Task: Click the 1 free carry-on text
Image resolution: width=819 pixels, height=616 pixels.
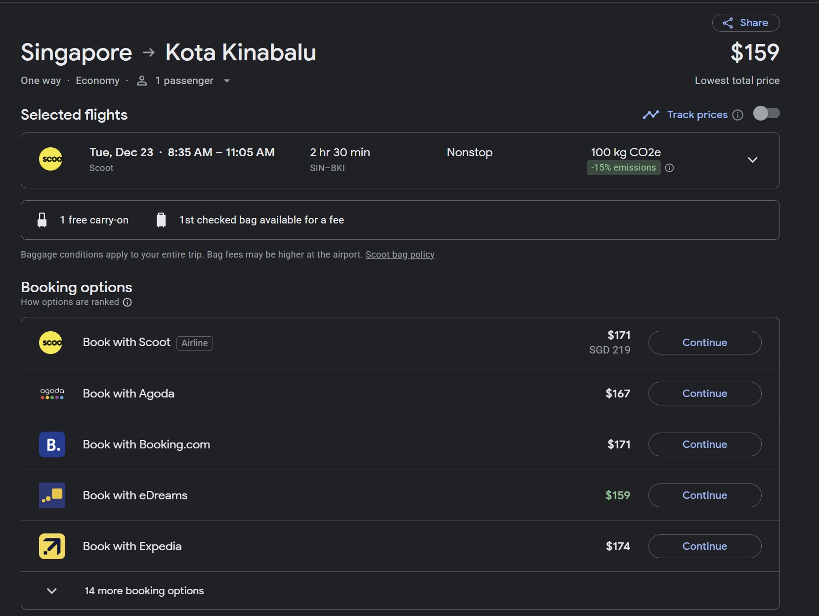Action: [x=94, y=220]
